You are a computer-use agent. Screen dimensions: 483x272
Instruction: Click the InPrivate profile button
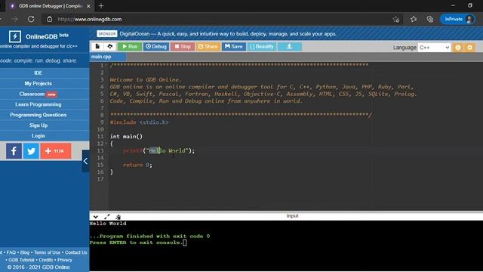(458, 19)
